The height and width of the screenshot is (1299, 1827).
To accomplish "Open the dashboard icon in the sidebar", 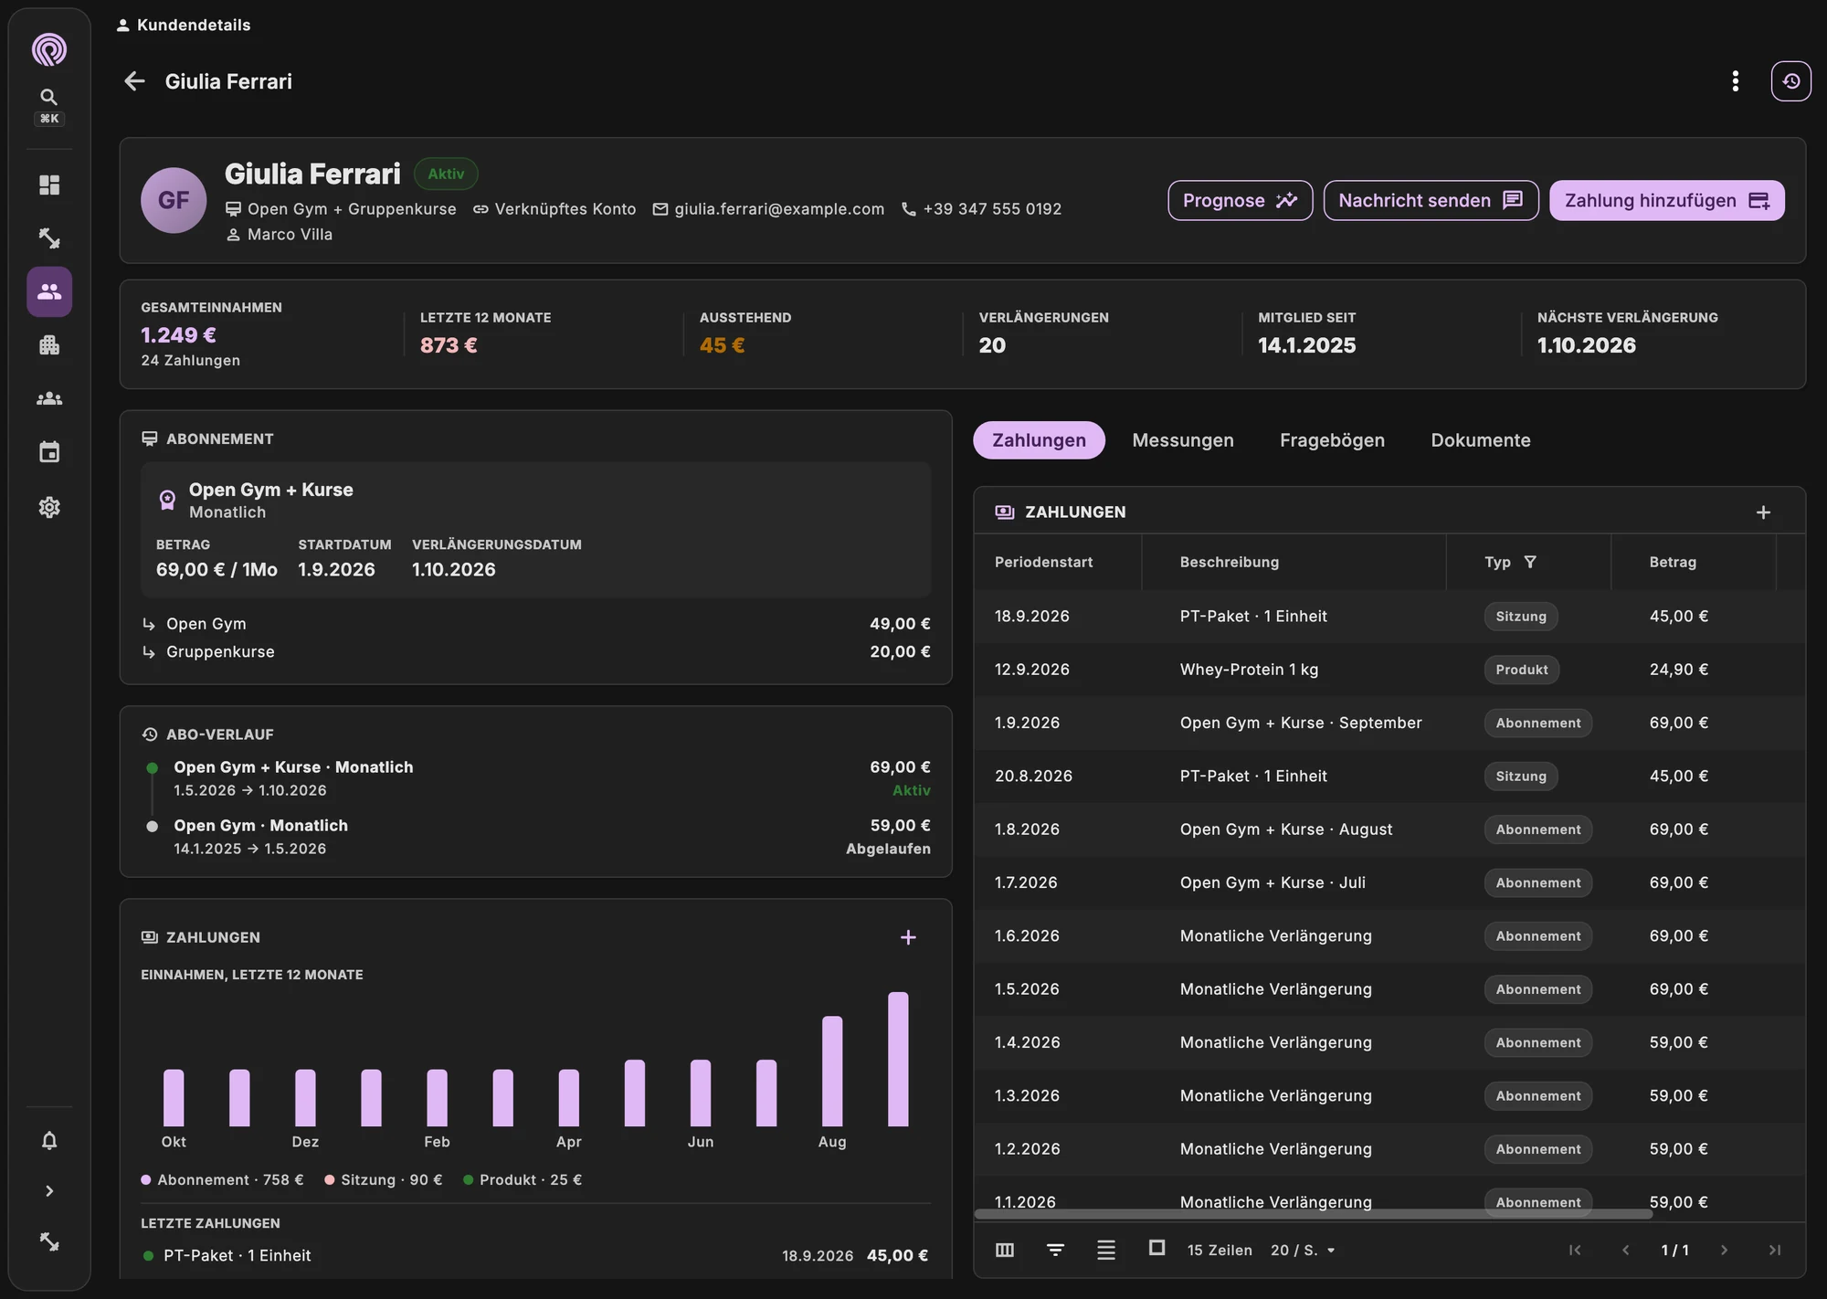I will click(49, 185).
